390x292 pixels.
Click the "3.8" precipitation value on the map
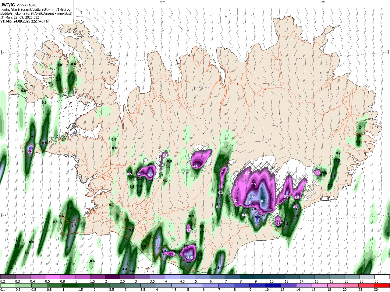click(270, 210)
